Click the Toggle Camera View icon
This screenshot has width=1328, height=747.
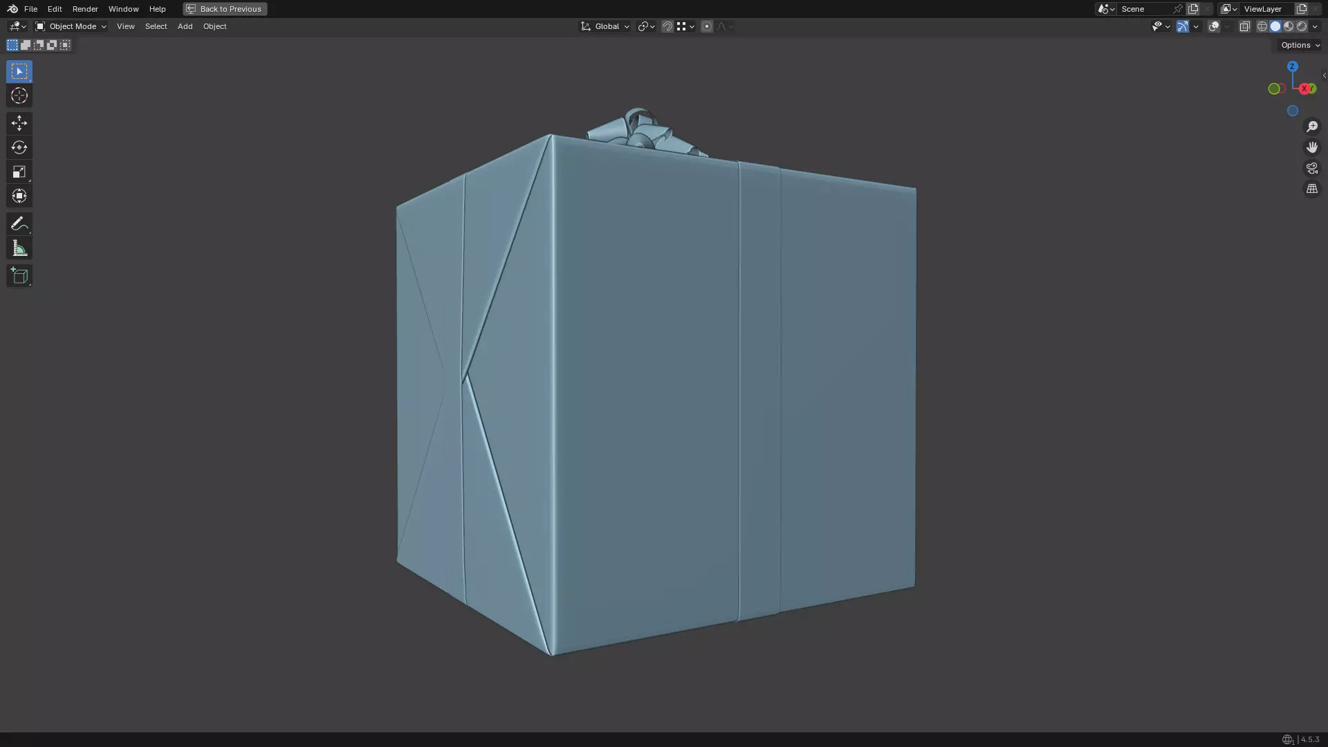[1311, 168]
